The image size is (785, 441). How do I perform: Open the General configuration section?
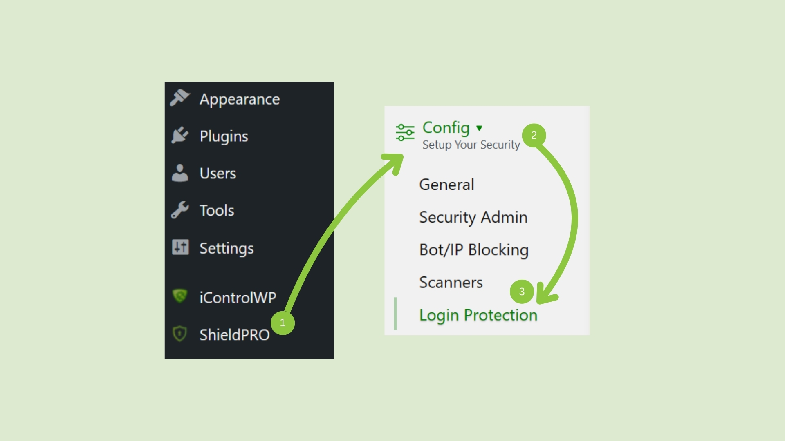tap(446, 184)
